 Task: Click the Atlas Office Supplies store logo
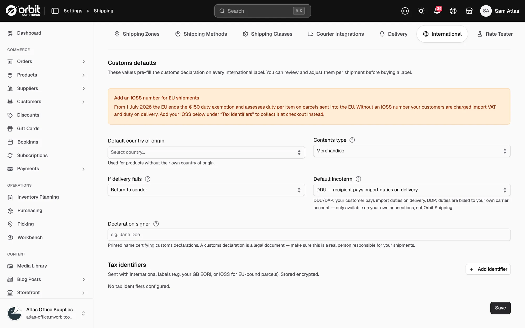15,313
